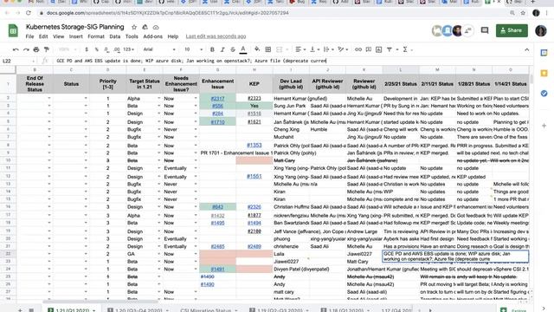Open the File menu
Viewport: 554px width, 312px height.
(29, 36)
